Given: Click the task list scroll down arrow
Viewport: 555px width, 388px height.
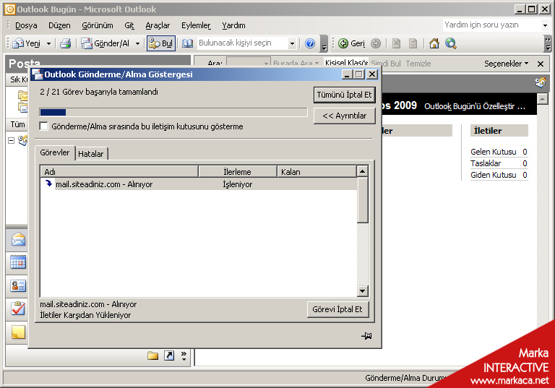Looking at the screenshot, I should (363, 291).
